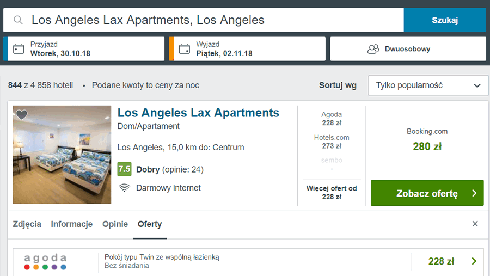Switch to the Zdjęcia tab
Screen dimensions: 490x276
(x=27, y=224)
